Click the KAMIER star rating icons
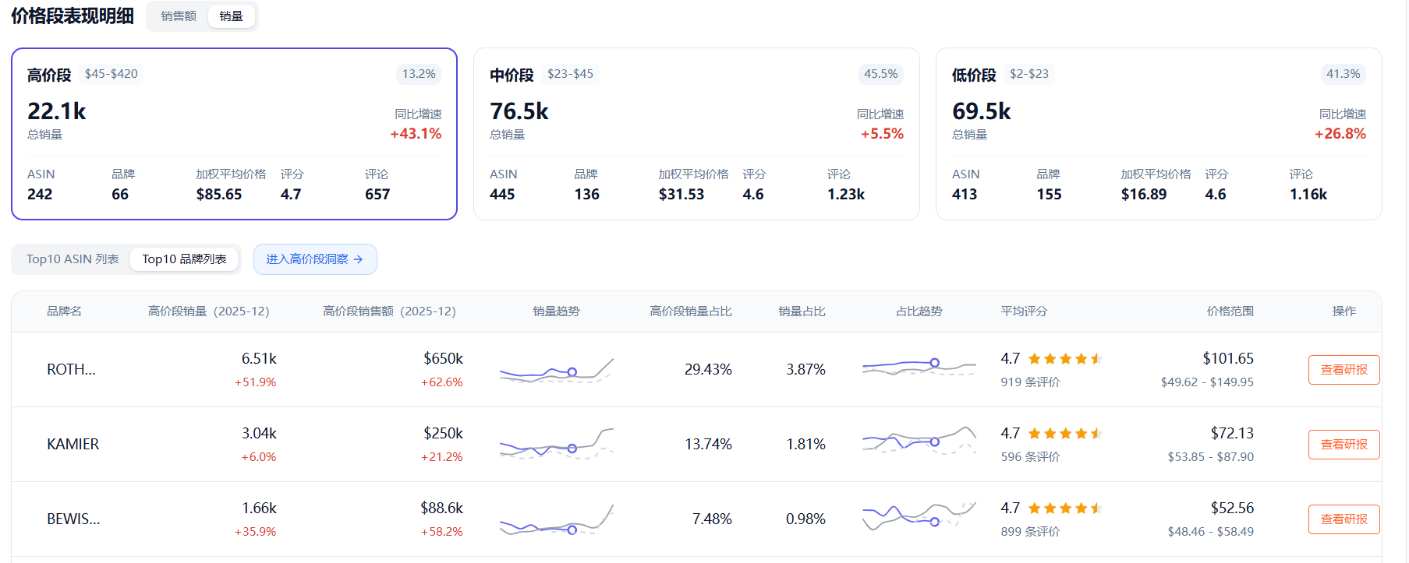This screenshot has height=563, width=1409. (1064, 434)
